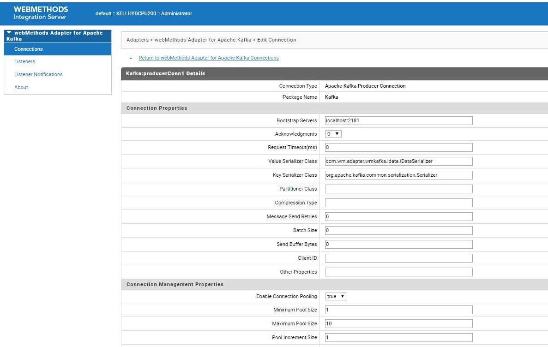Screen dimensions: 548x347
Task: Click the Request Timeout(ms) field
Action: 398,148
